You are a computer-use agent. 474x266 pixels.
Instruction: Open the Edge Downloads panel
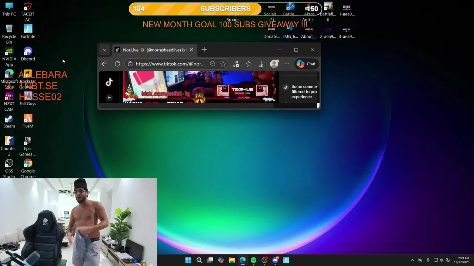261,64
